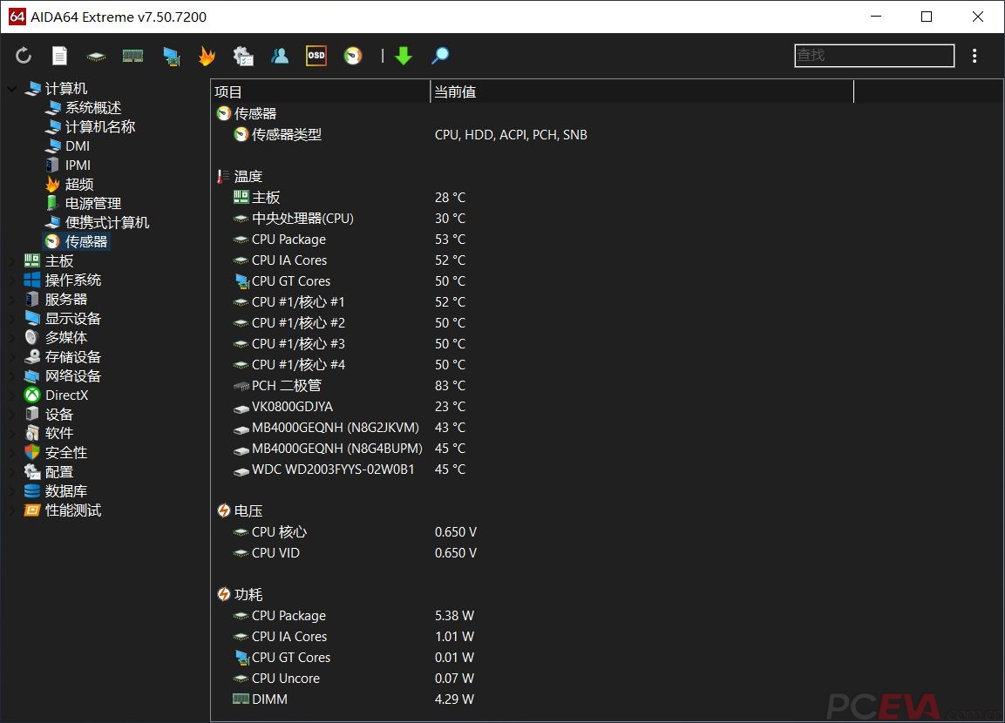Open the Report page icon
This screenshot has height=723, width=1005.
point(59,56)
